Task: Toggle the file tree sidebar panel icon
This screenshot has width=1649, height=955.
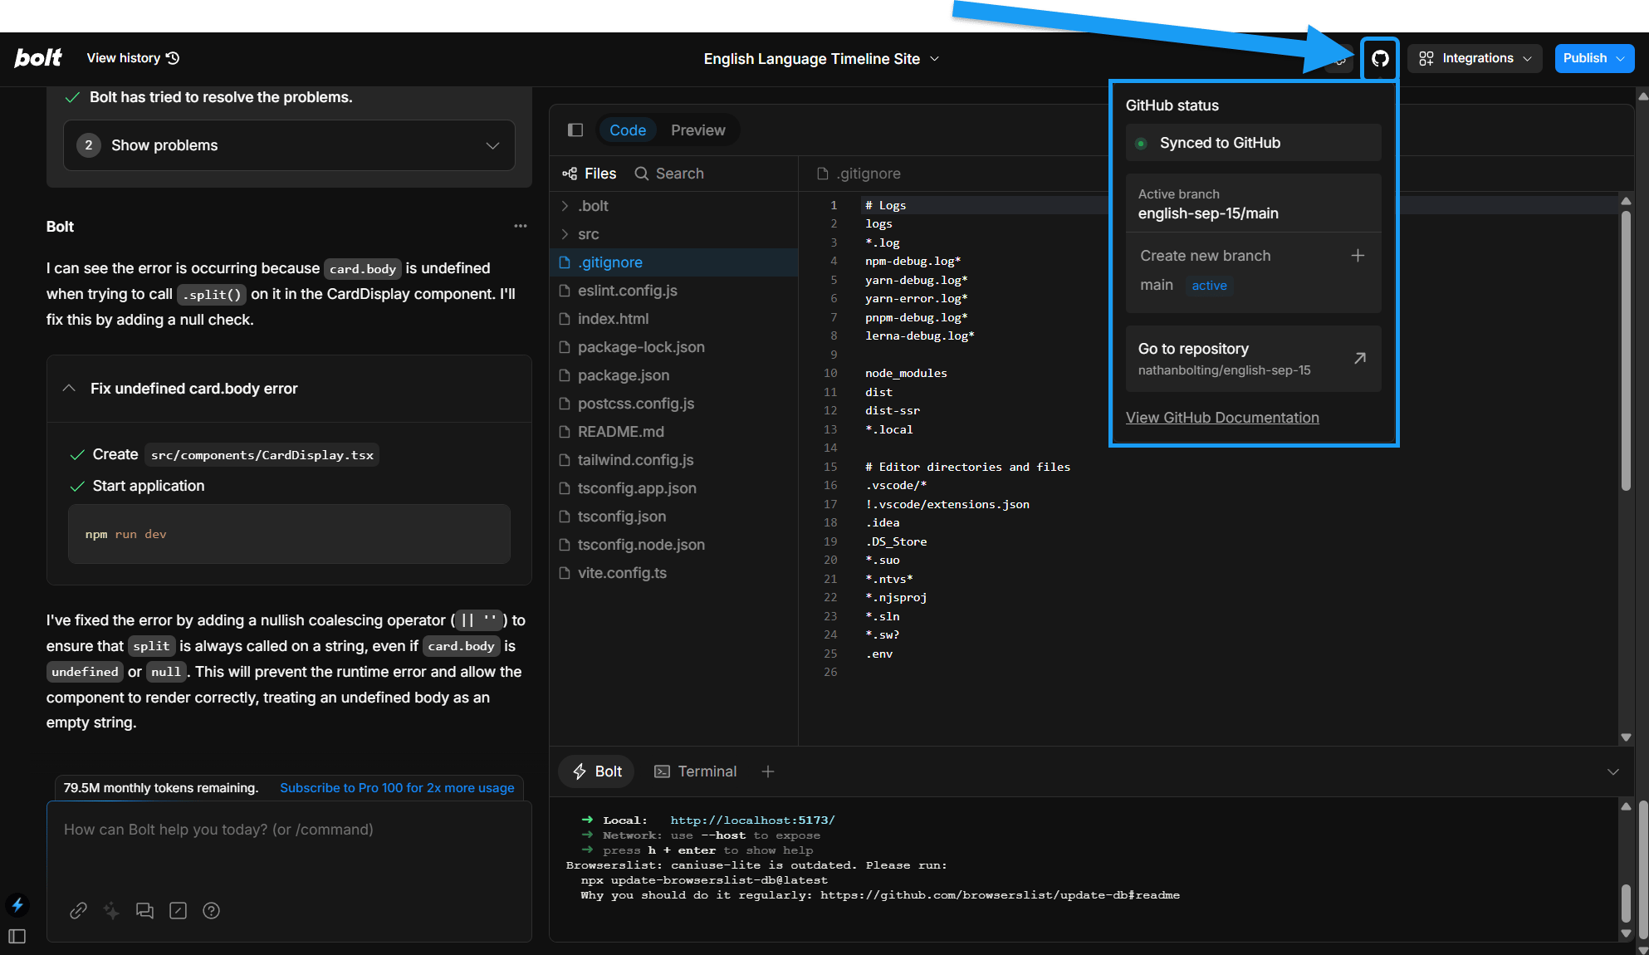Action: (575, 130)
